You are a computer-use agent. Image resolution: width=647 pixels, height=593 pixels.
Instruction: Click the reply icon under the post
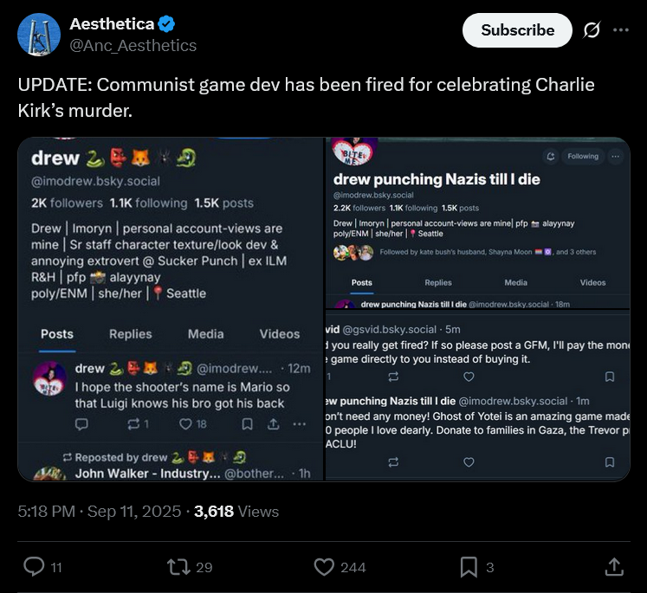point(35,566)
